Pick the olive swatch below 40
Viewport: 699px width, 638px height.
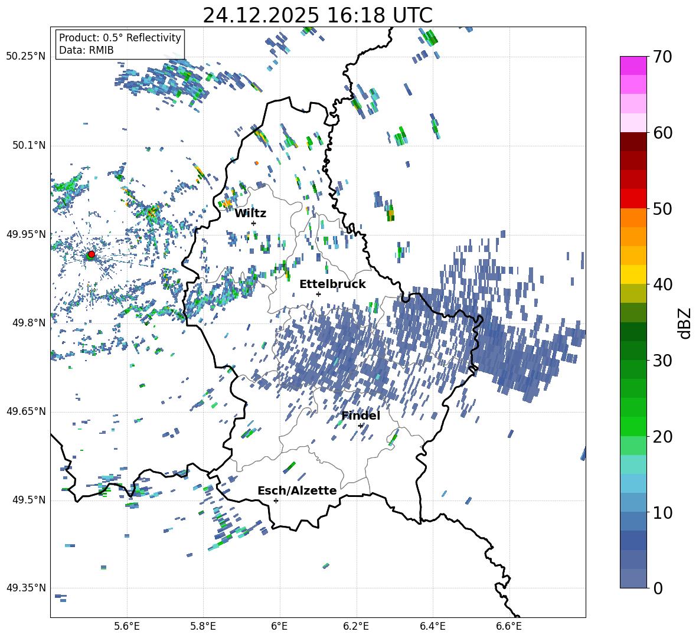coord(633,293)
